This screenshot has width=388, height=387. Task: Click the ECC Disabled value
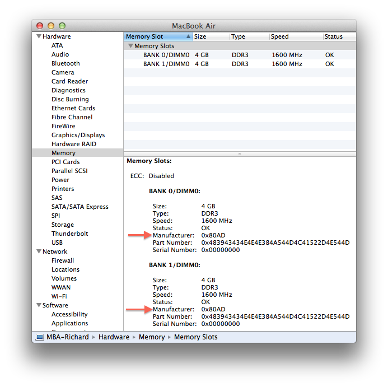(161, 176)
